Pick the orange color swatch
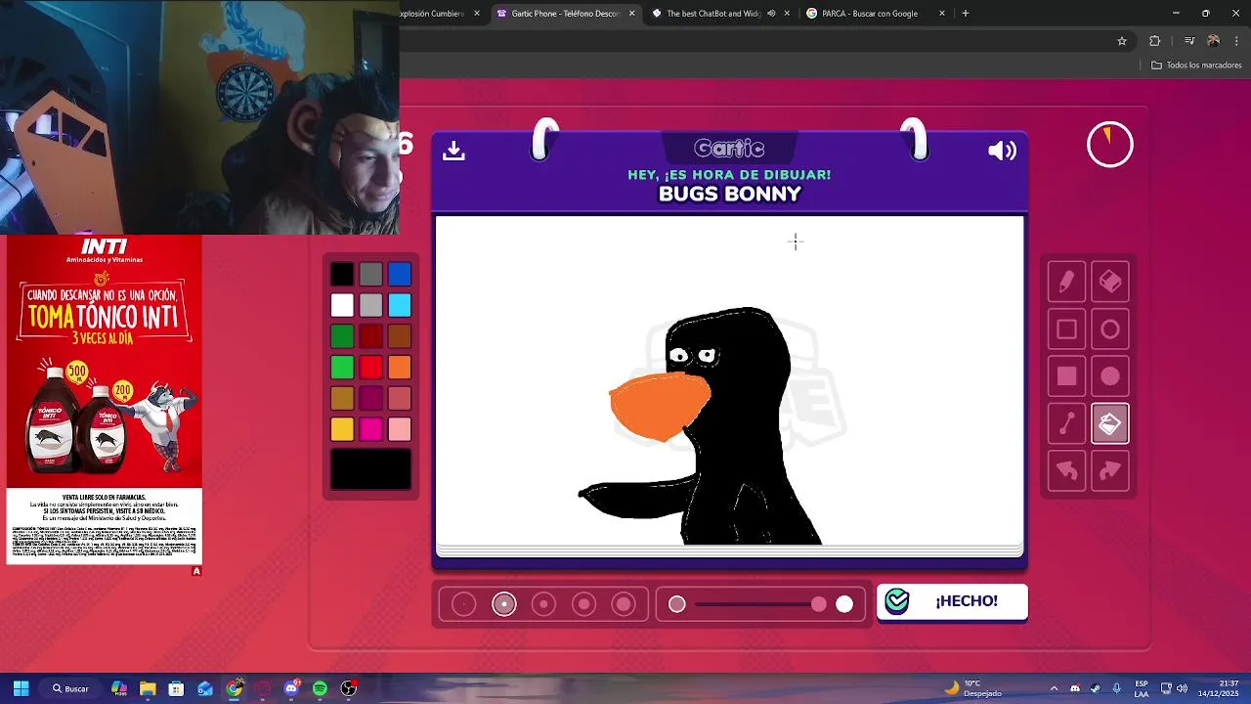Image resolution: width=1251 pixels, height=704 pixels. click(x=399, y=368)
